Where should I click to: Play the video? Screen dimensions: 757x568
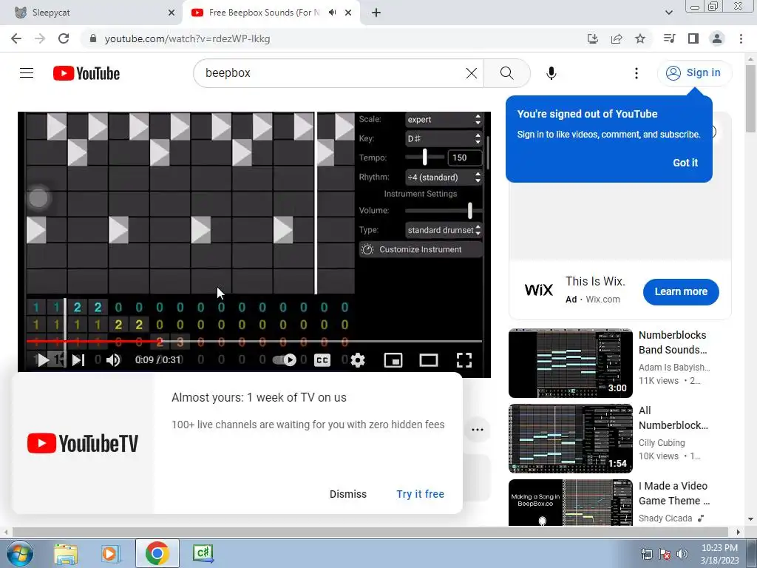(43, 360)
